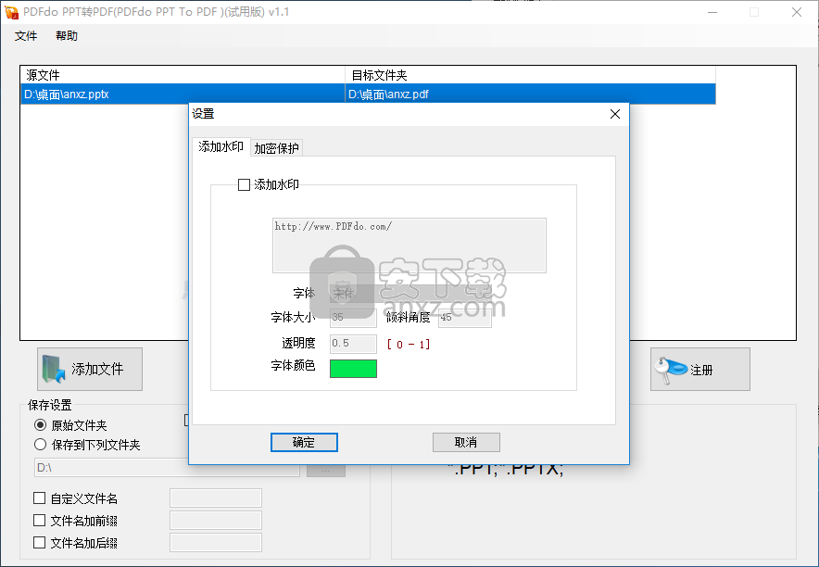Select the 原始文件夹 radio button
The height and width of the screenshot is (567, 819).
click(40, 425)
